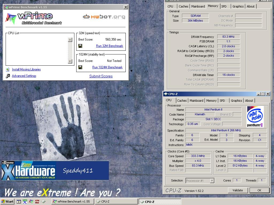
Task: Open Submit Scores link
Action: (101, 76)
